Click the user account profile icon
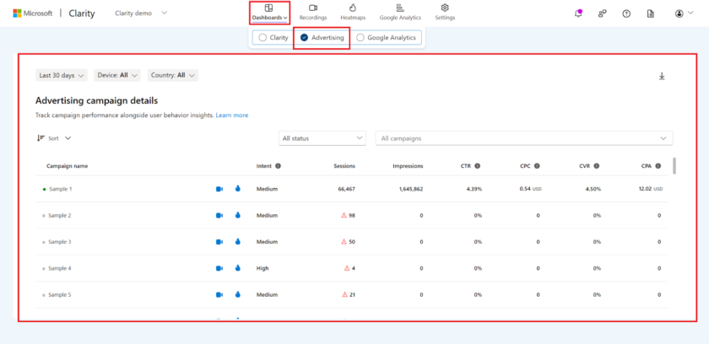This screenshot has width=709, height=344. click(680, 13)
